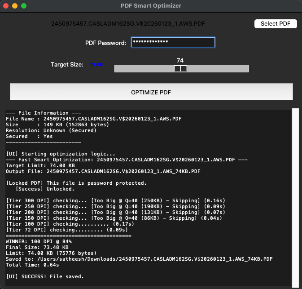Click the OPTIMIZE PDF button
This screenshot has height=289, width=302.
pyautogui.click(x=151, y=92)
